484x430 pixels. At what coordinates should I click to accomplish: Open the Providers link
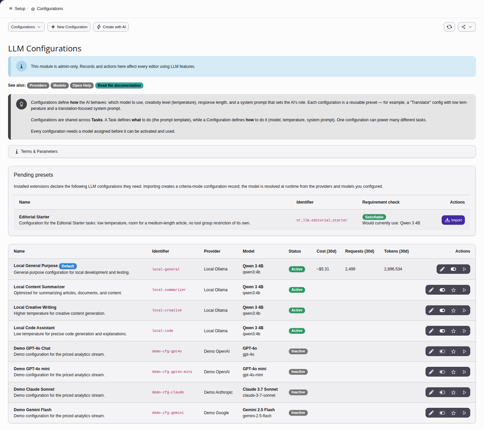coord(38,85)
